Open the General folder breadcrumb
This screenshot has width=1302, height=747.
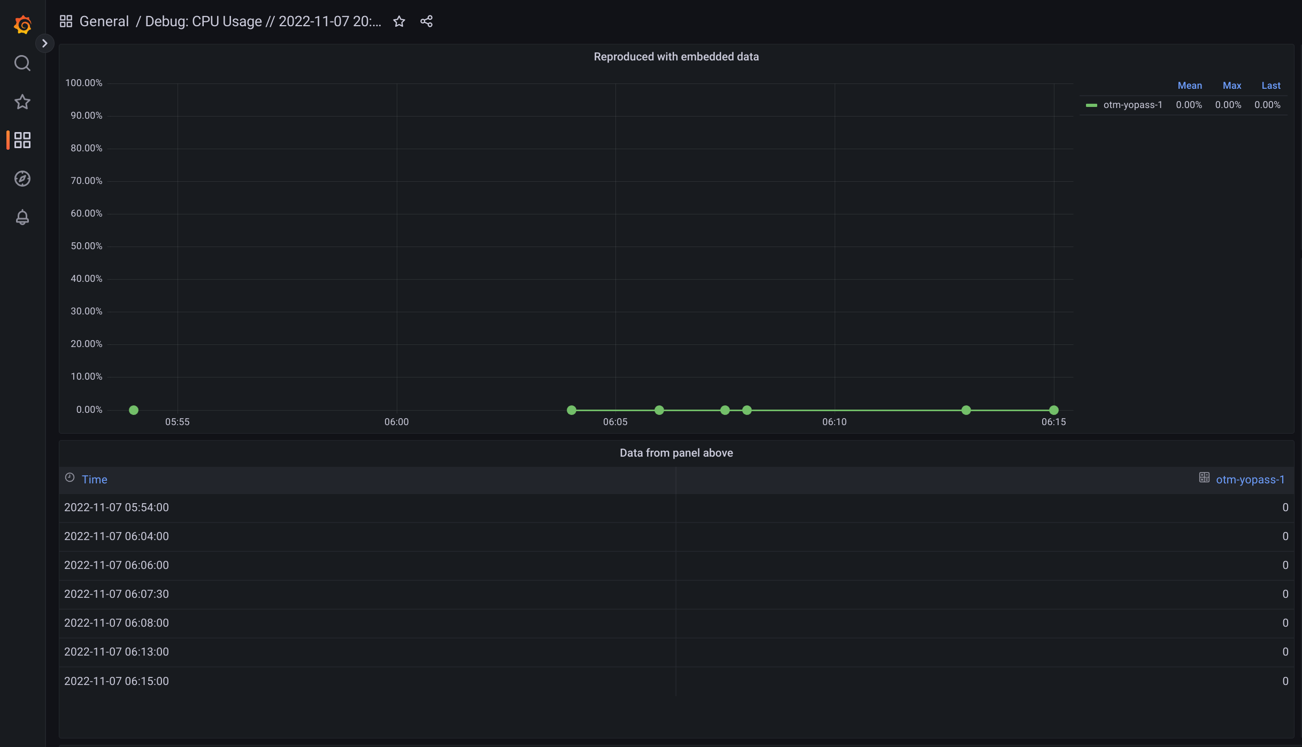coord(104,21)
